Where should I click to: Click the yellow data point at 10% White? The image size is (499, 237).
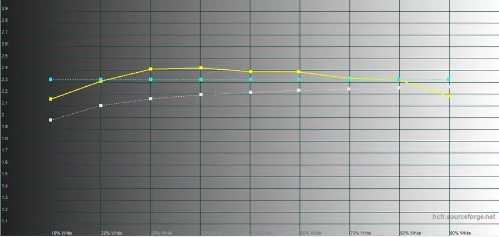tap(51, 99)
